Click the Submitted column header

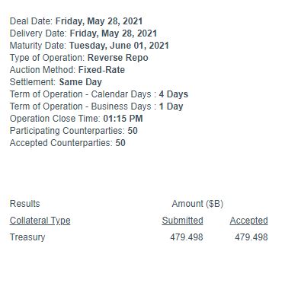point(182,221)
